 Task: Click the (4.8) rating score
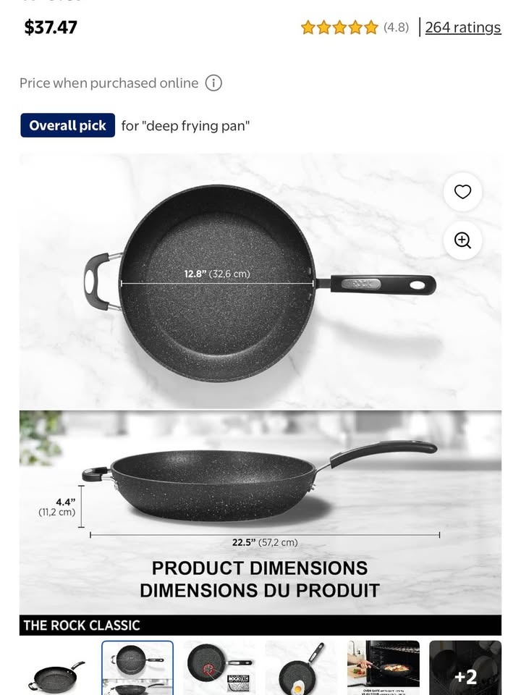396,28
